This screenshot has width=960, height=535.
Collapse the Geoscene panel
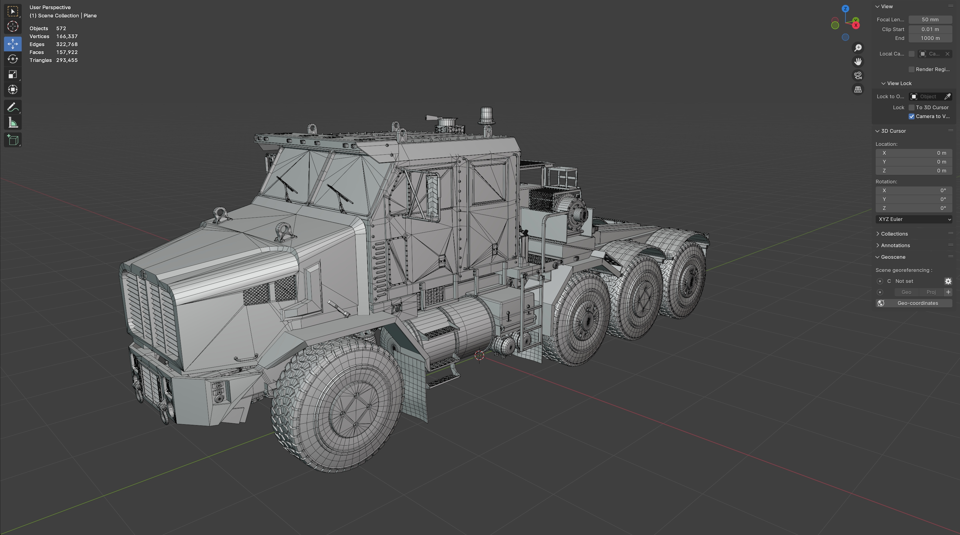(893, 257)
